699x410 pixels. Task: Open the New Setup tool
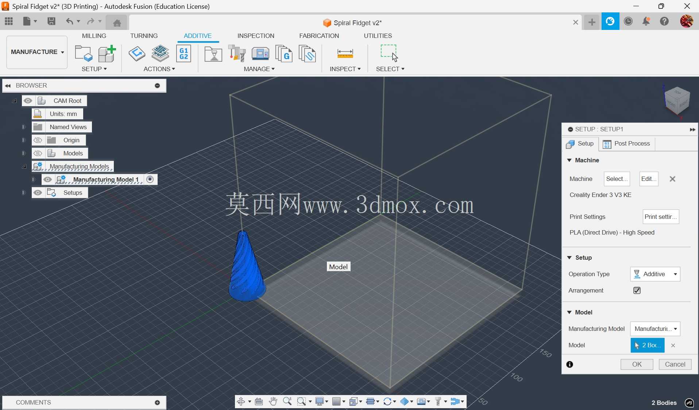pos(83,54)
